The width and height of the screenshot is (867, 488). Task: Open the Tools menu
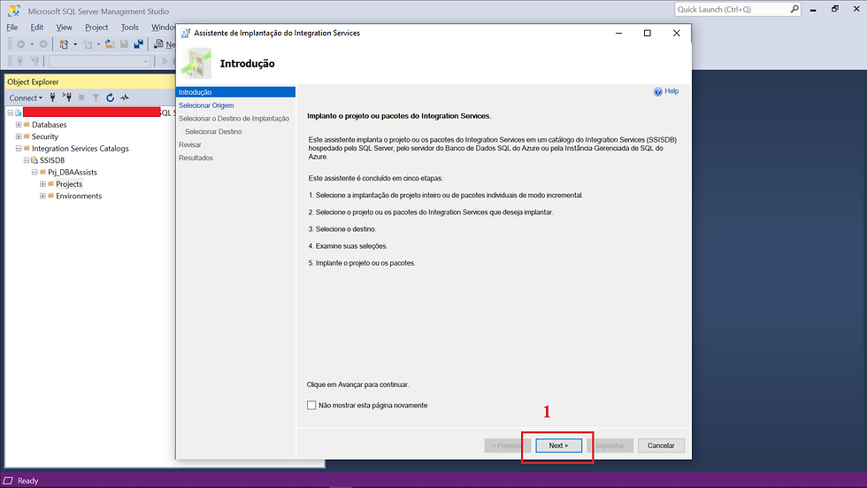pyautogui.click(x=129, y=27)
